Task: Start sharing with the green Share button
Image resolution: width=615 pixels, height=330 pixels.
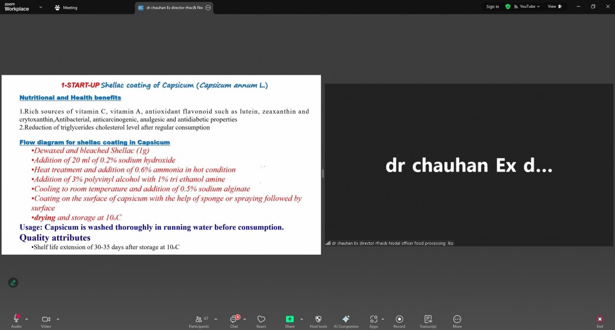Action: (290, 321)
